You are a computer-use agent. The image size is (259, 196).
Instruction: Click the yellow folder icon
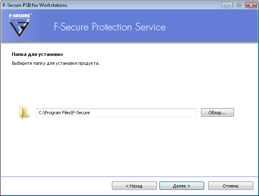24,113
